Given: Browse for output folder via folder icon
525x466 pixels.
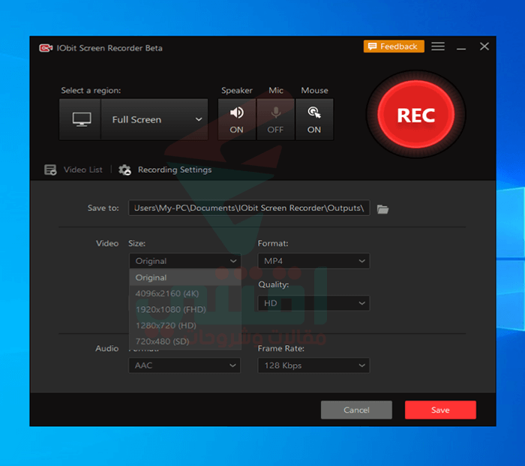Looking at the screenshot, I should 382,209.
